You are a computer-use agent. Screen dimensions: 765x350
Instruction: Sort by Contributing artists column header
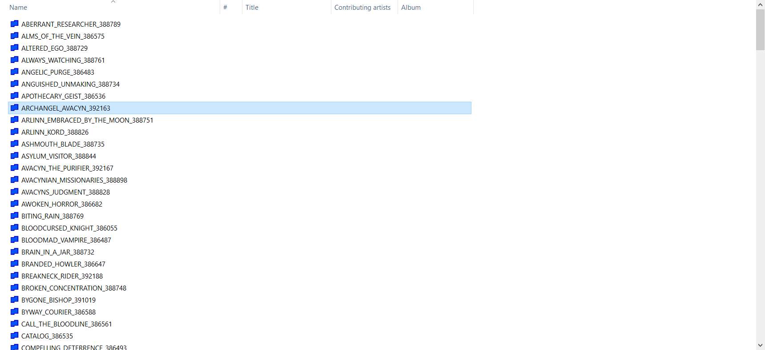(x=362, y=8)
